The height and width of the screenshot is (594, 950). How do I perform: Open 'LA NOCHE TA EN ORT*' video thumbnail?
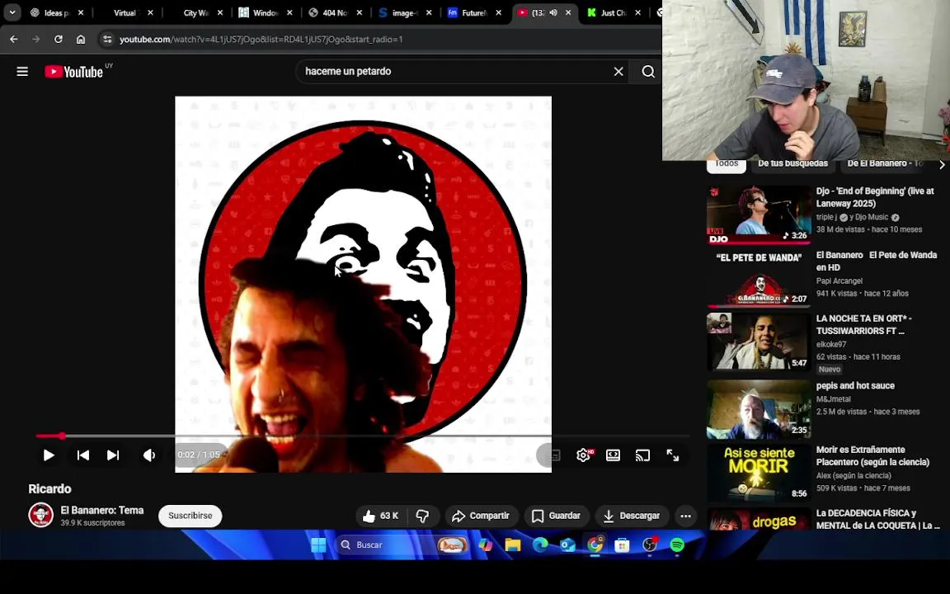point(759,342)
